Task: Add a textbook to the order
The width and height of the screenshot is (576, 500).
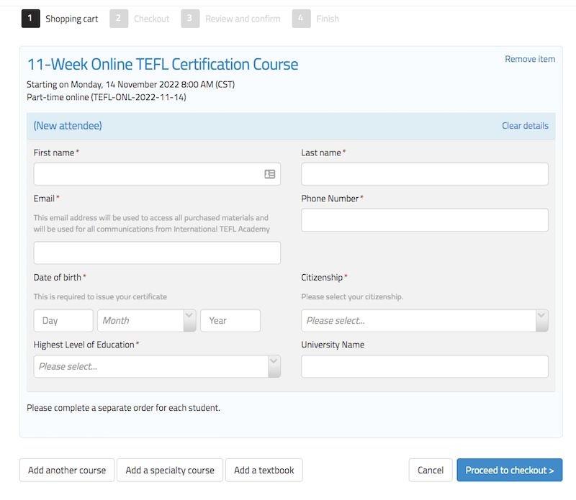Action: [x=264, y=470]
